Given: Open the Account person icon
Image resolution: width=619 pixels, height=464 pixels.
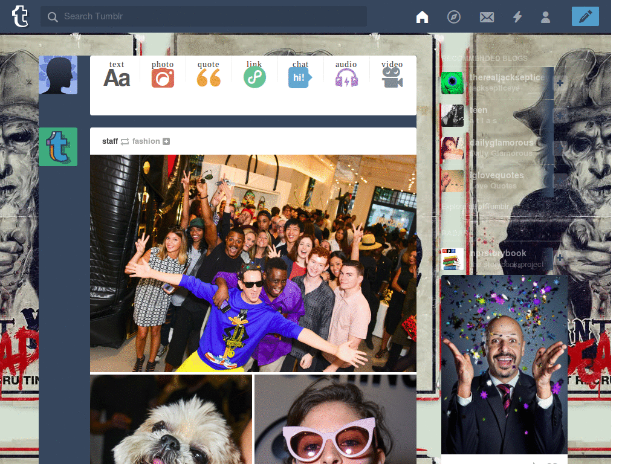Looking at the screenshot, I should click(x=545, y=17).
